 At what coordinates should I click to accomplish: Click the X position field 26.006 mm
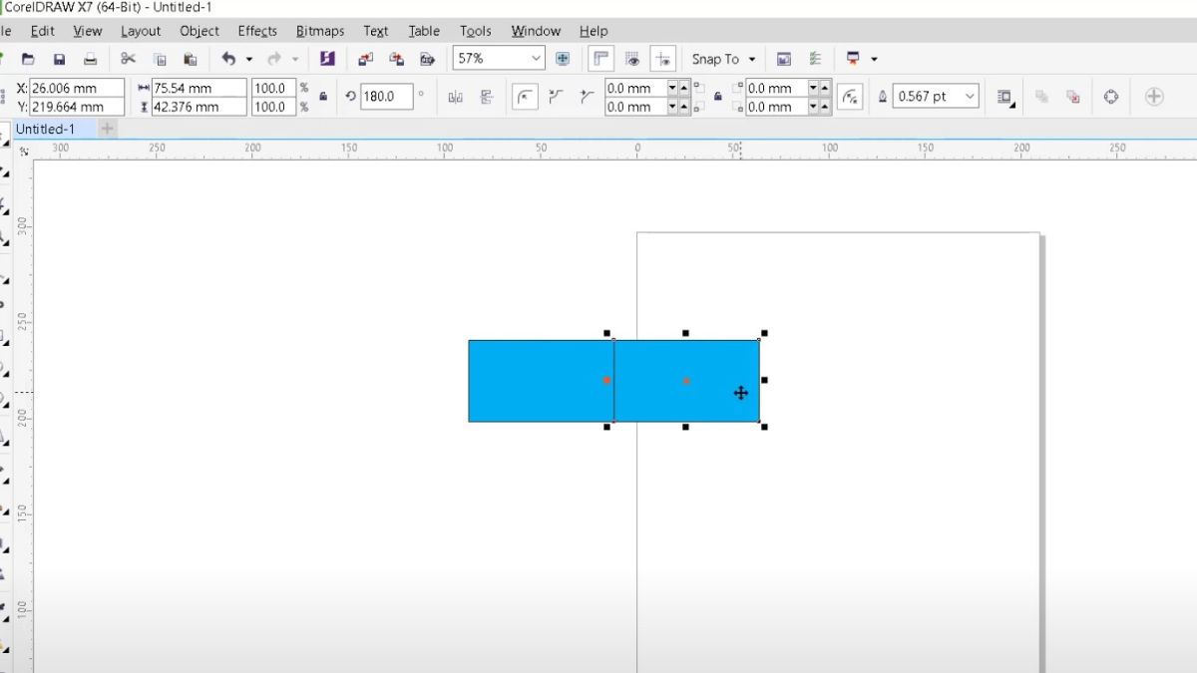[x=77, y=88]
